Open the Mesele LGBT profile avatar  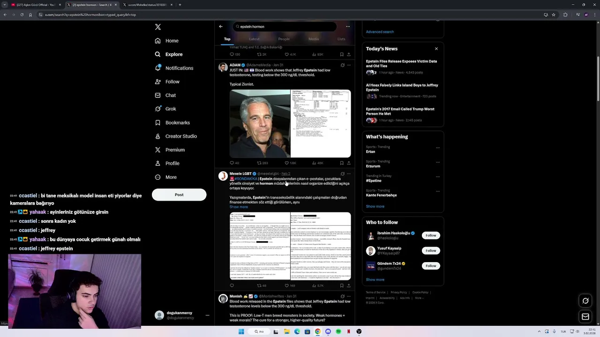tap(223, 176)
